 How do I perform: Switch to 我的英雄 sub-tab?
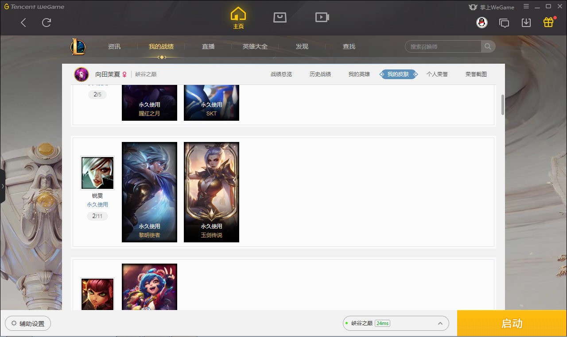359,74
